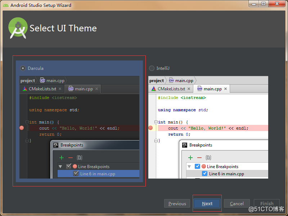This screenshot has height=216, width=288.
Task: Click CL icon of Darcula Breakpoints dialog
Action: 56,145
